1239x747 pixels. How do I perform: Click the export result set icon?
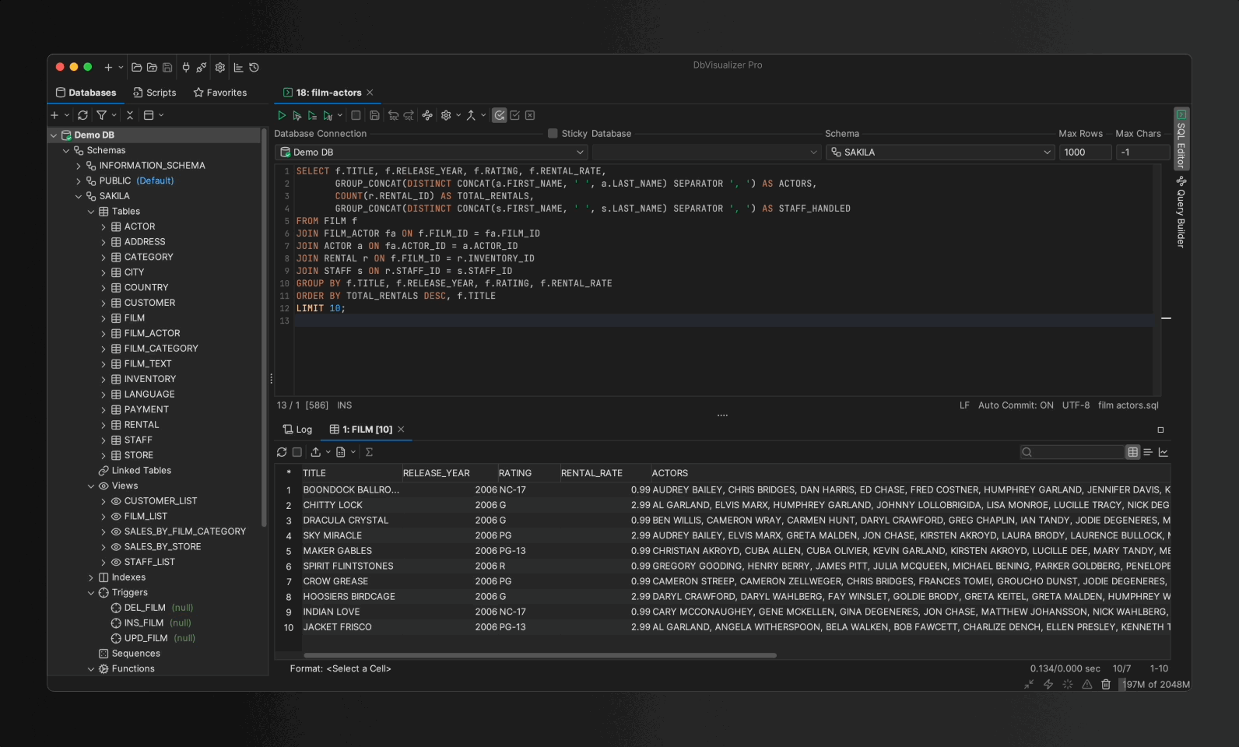coord(315,452)
